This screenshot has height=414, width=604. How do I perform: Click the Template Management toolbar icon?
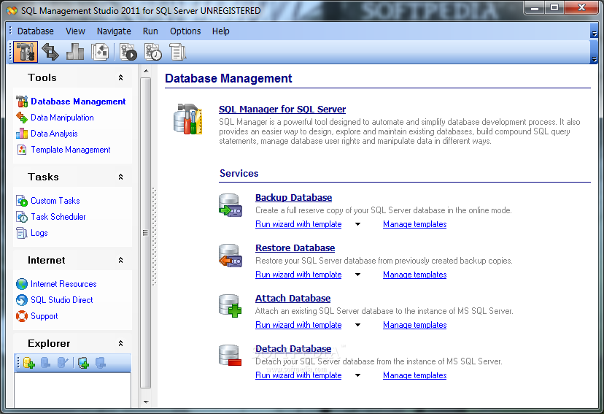click(x=100, y=52)
